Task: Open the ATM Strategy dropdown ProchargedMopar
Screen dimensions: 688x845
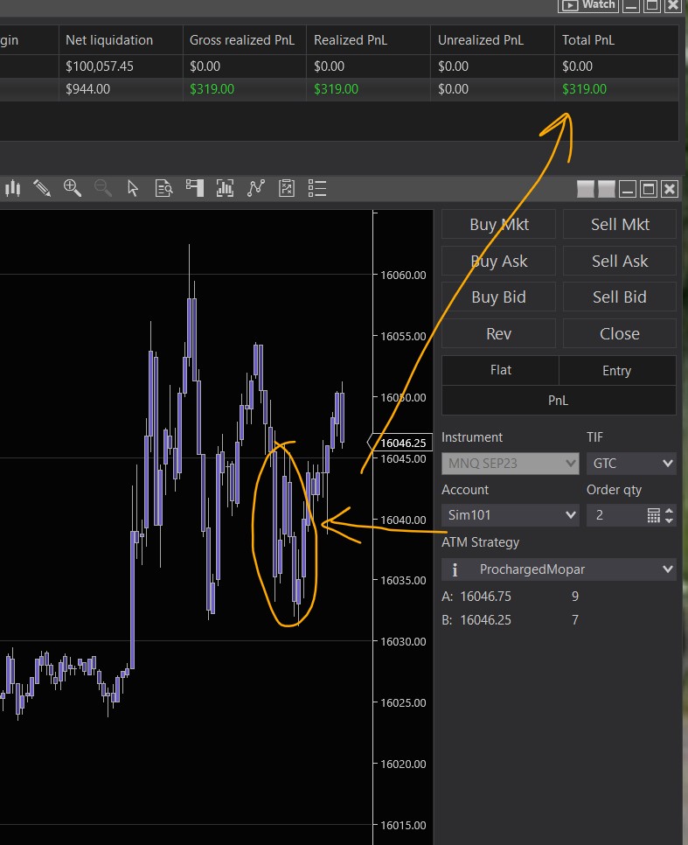Action: 559,569
